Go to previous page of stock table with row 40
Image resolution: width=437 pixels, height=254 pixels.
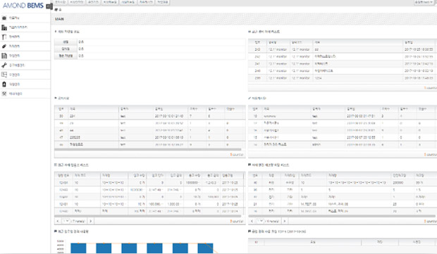tap(252, 221)
